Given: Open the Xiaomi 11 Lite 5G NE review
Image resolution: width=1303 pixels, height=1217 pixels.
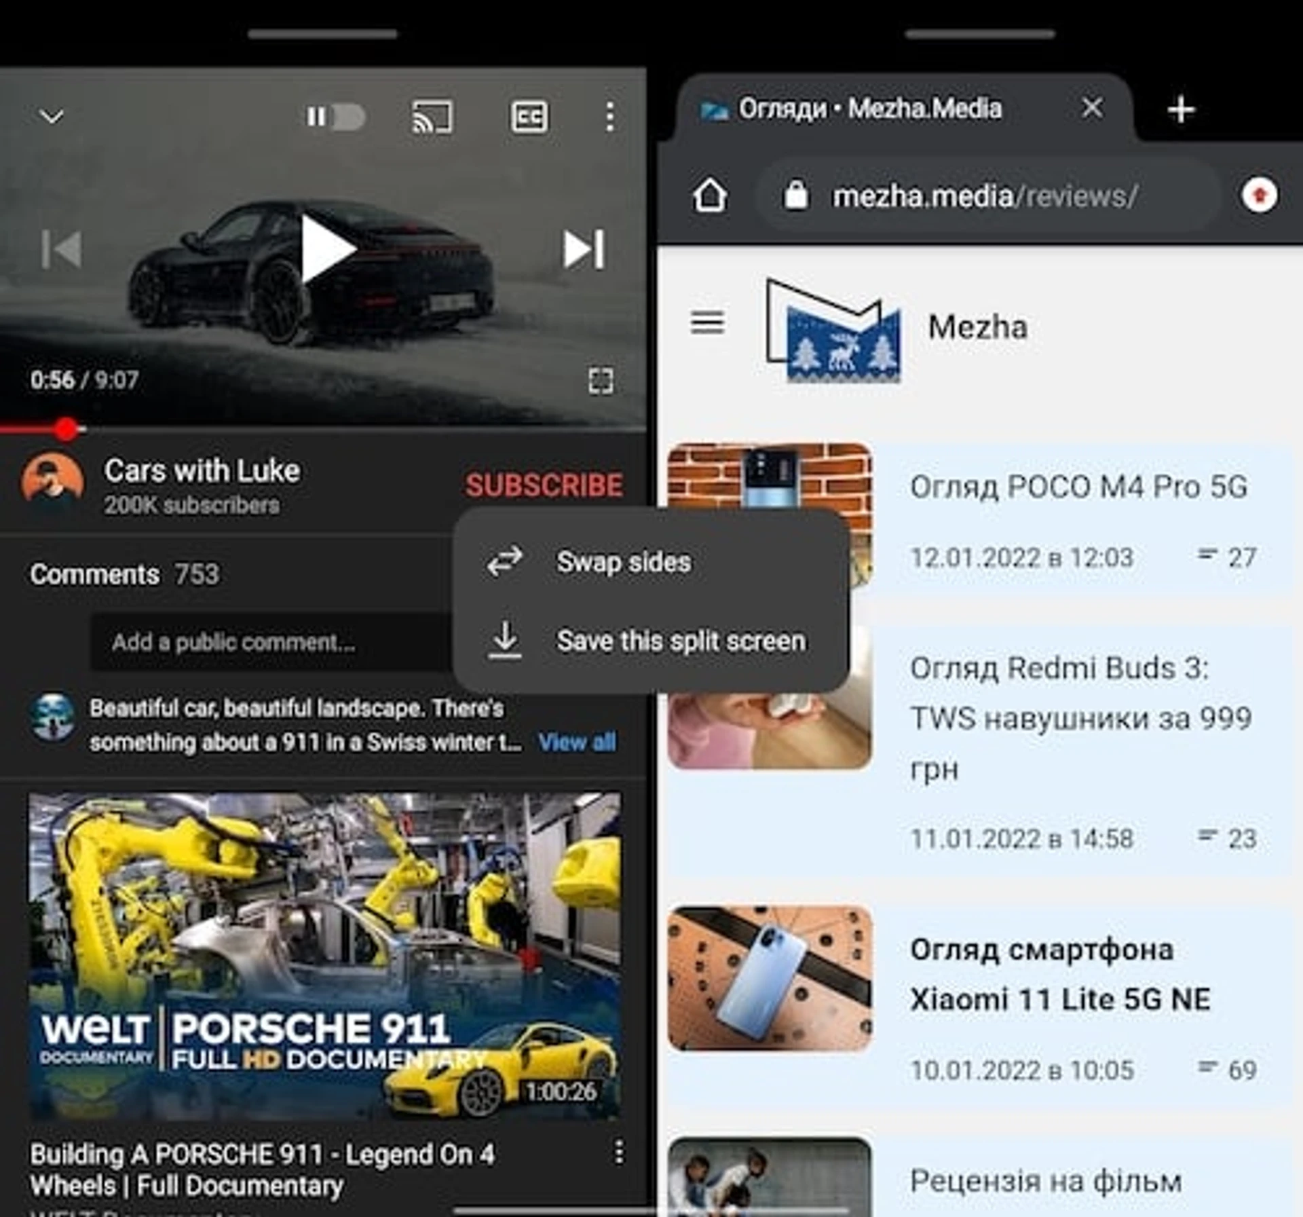Looking at the screenshot, I should [x=1060, y=974].
